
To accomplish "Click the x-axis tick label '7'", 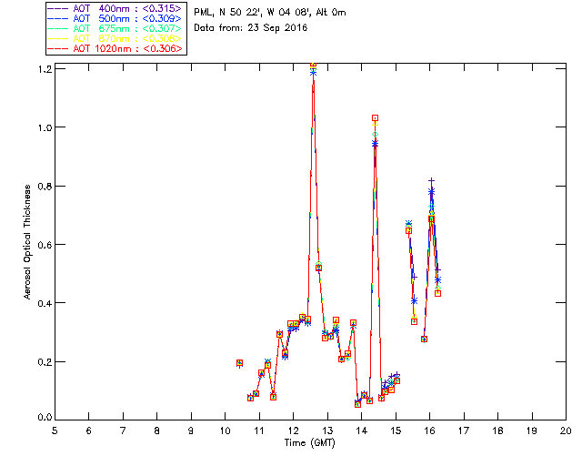I will click(x=123, y=431).
